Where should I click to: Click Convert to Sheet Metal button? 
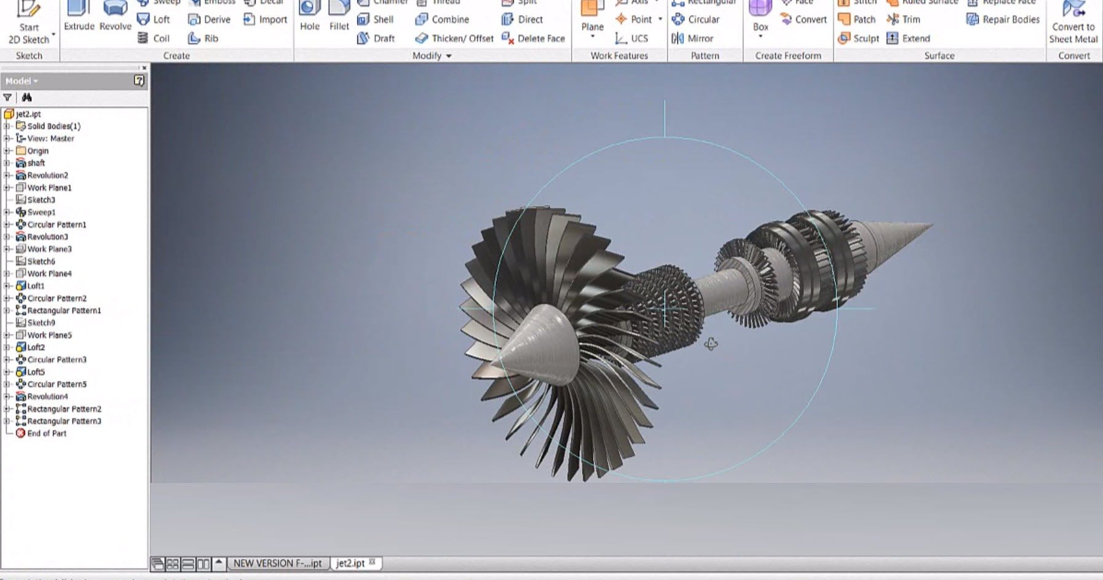point(1073,25)
